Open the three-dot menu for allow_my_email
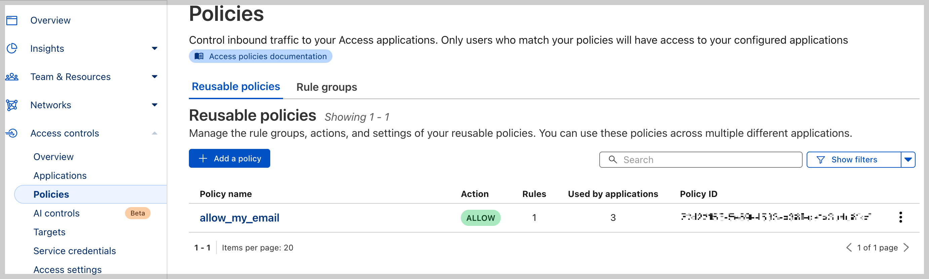The width and height of the screenshot is (929, 279). [900, 217]
